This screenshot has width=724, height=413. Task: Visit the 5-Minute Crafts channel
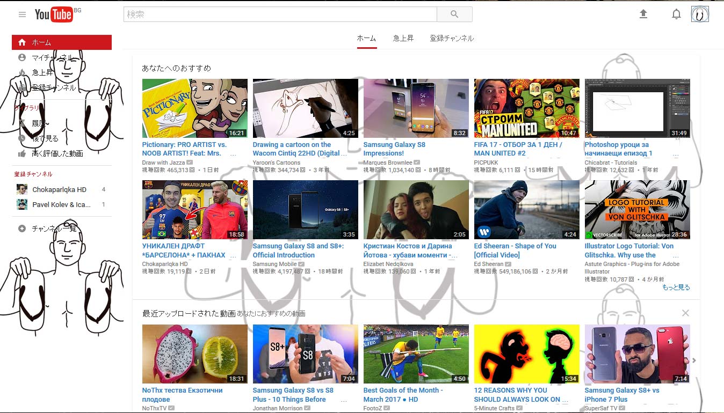tap(494, 408)
